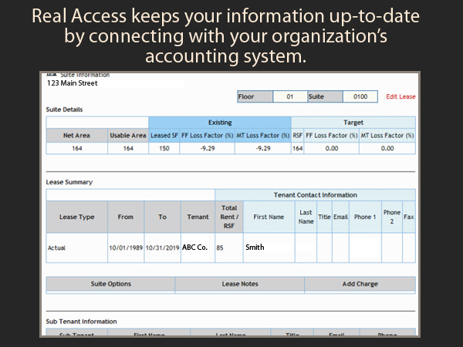The height and width of the screenshot is (347, 463).
Task: Open the Suite Options tab
Action: [110, 284]
